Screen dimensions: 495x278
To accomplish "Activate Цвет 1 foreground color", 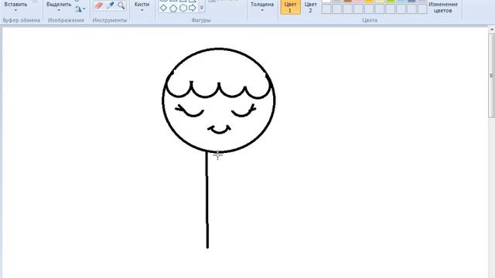I will pyautogui.click(x=290, y=7).
